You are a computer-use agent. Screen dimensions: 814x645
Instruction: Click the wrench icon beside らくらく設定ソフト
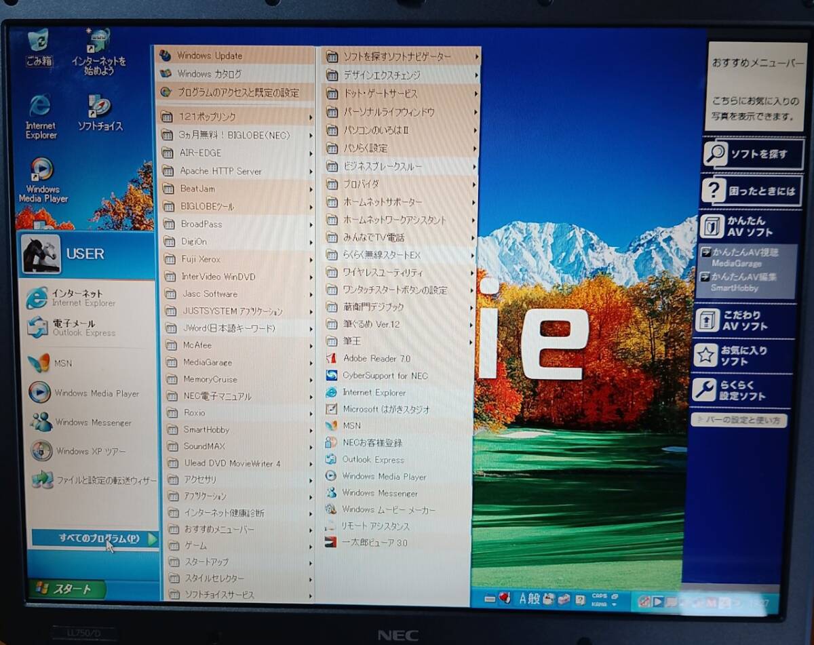point(705,390)
